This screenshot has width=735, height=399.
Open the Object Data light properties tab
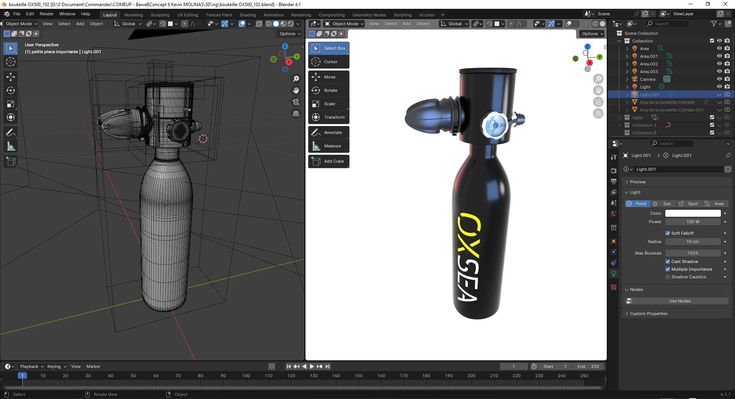pyautogui.click(x=614, y=273)
